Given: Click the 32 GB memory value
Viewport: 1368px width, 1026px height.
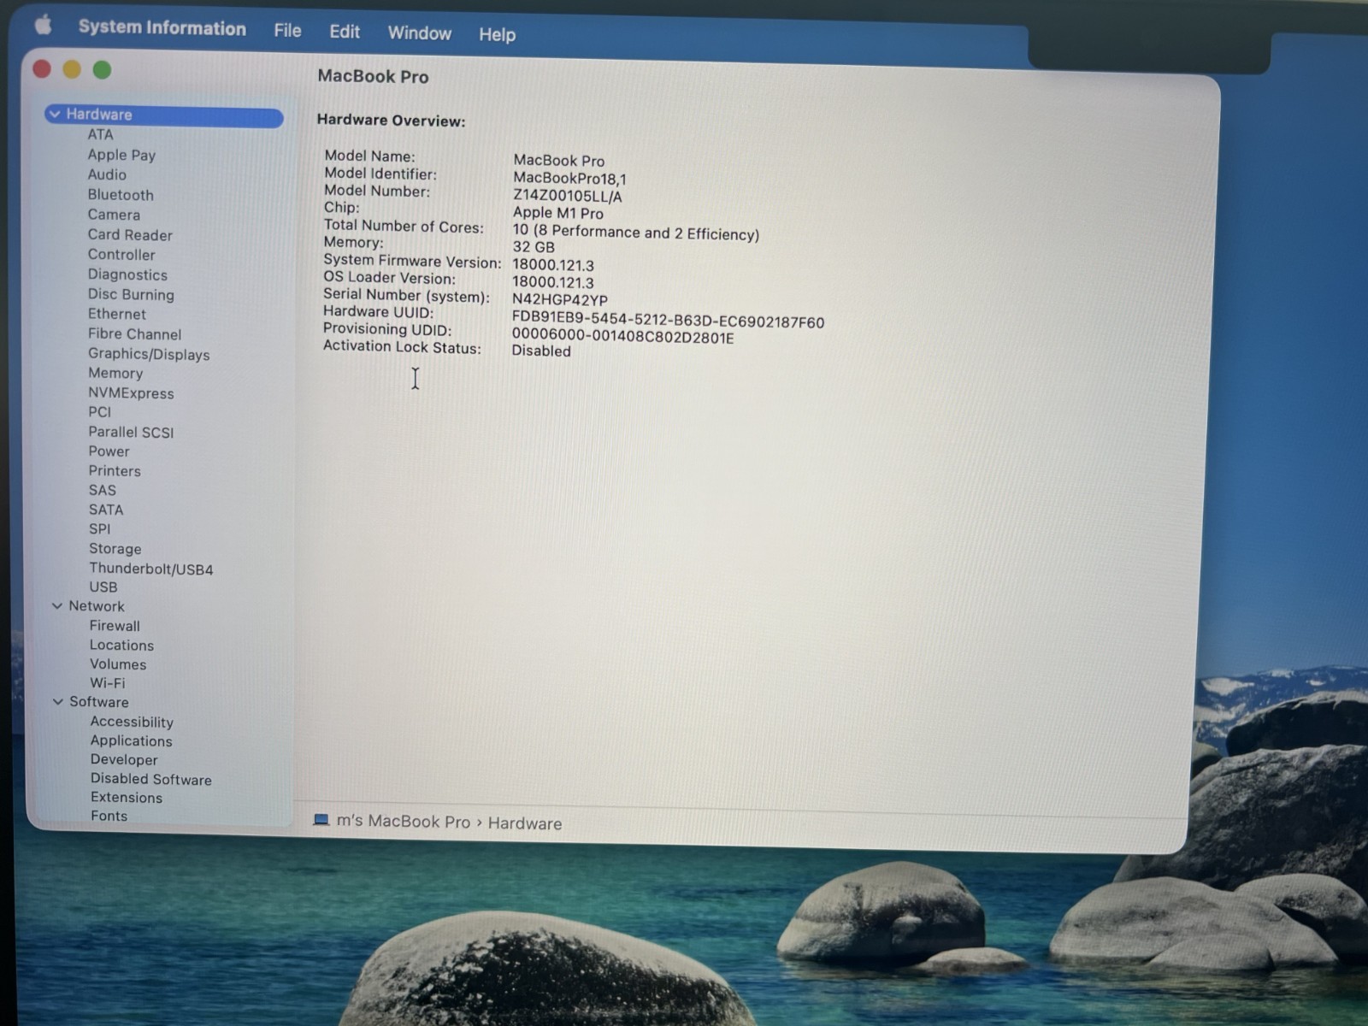Looking at the screenshot, I should tap(534, 247).
